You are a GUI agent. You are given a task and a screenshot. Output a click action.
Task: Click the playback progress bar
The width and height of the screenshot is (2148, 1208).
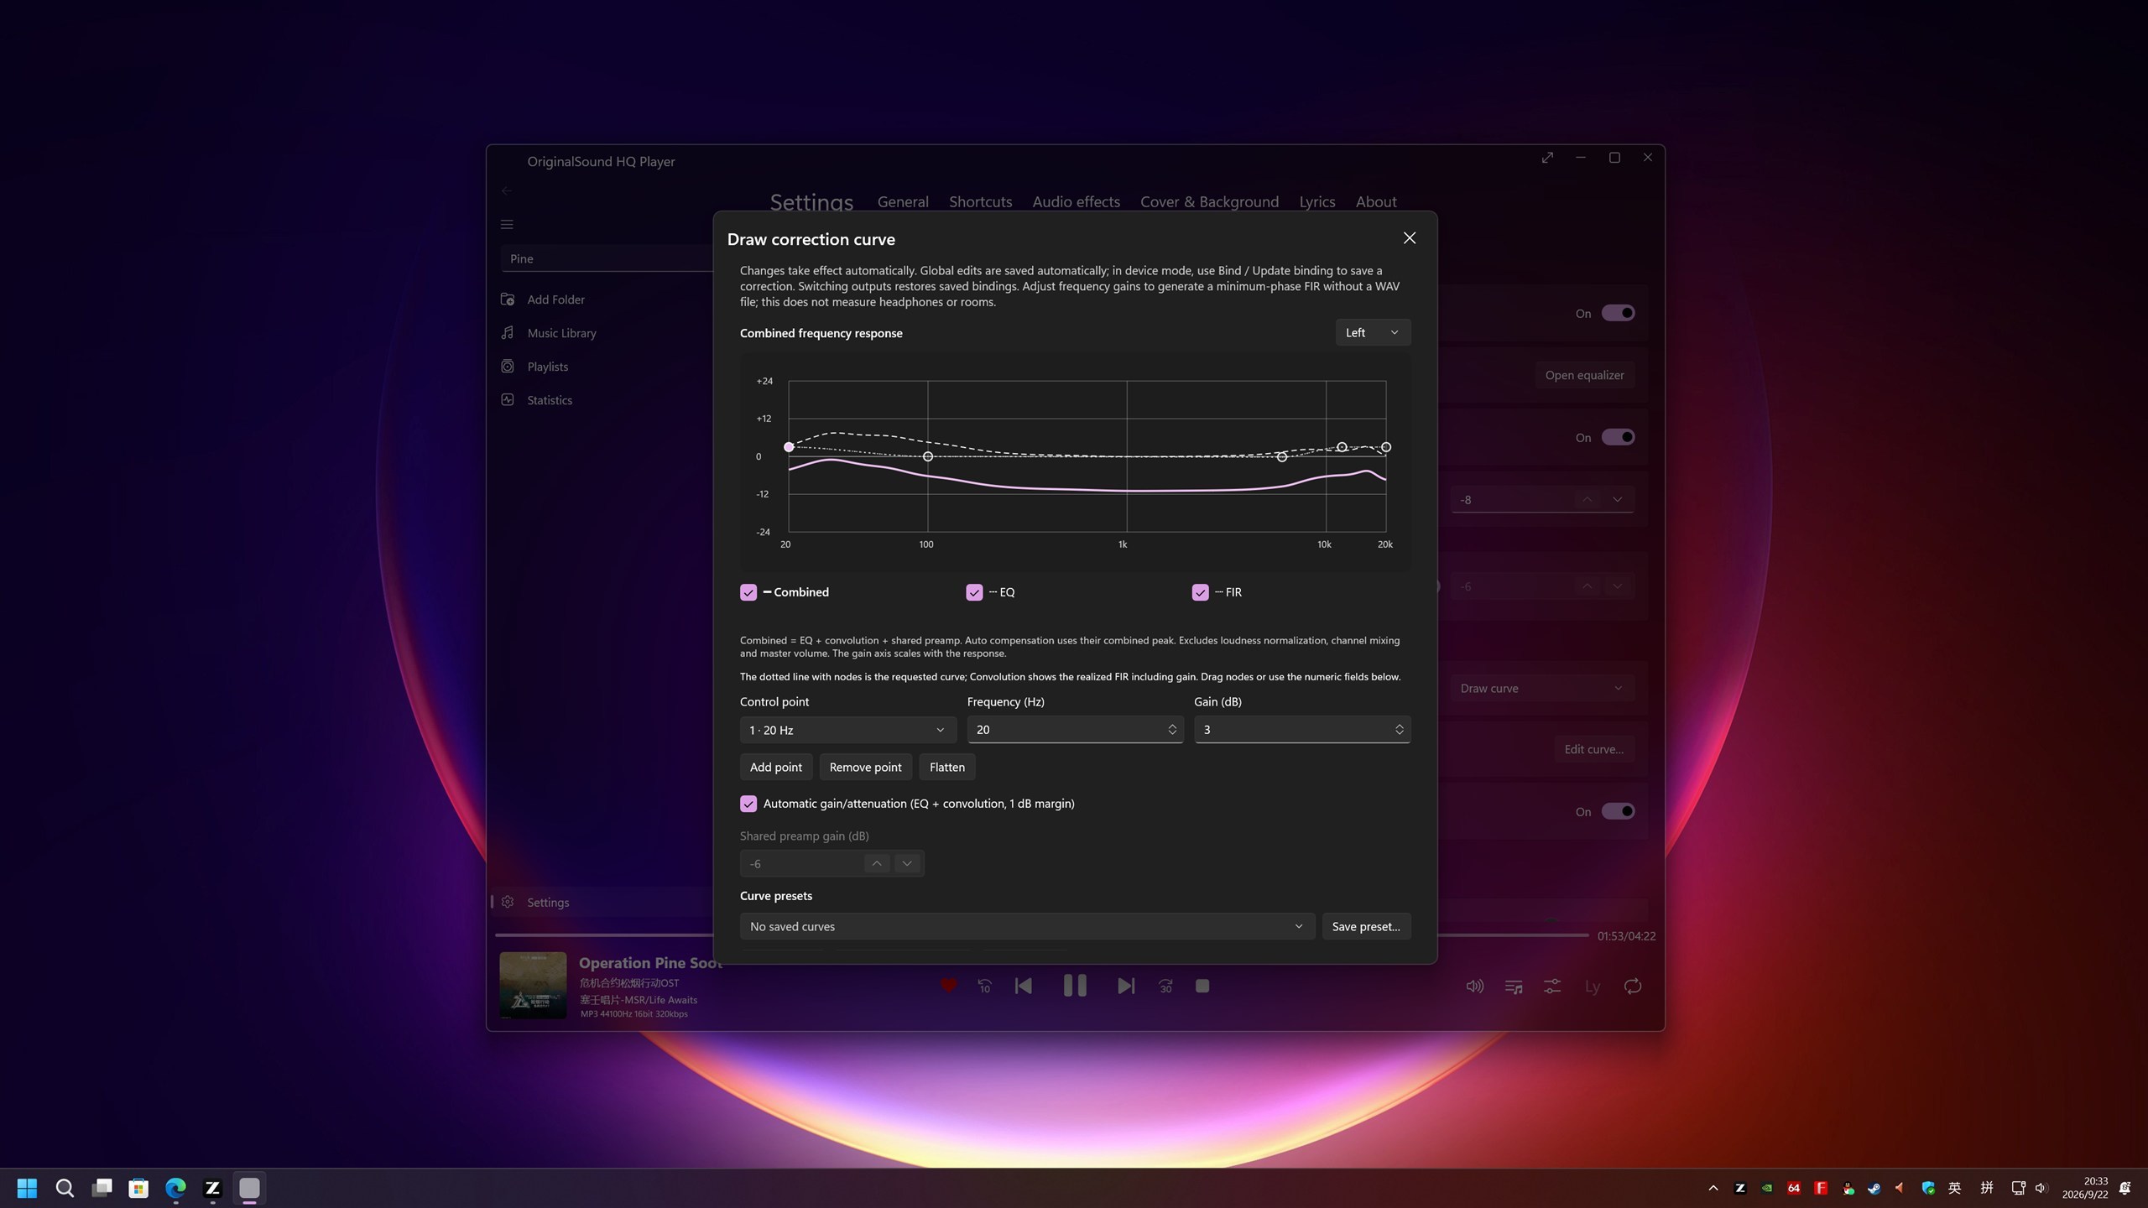[1041, 935]
